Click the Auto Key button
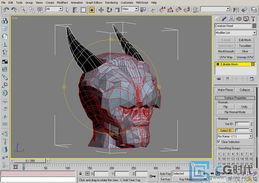 coord(165,173)
